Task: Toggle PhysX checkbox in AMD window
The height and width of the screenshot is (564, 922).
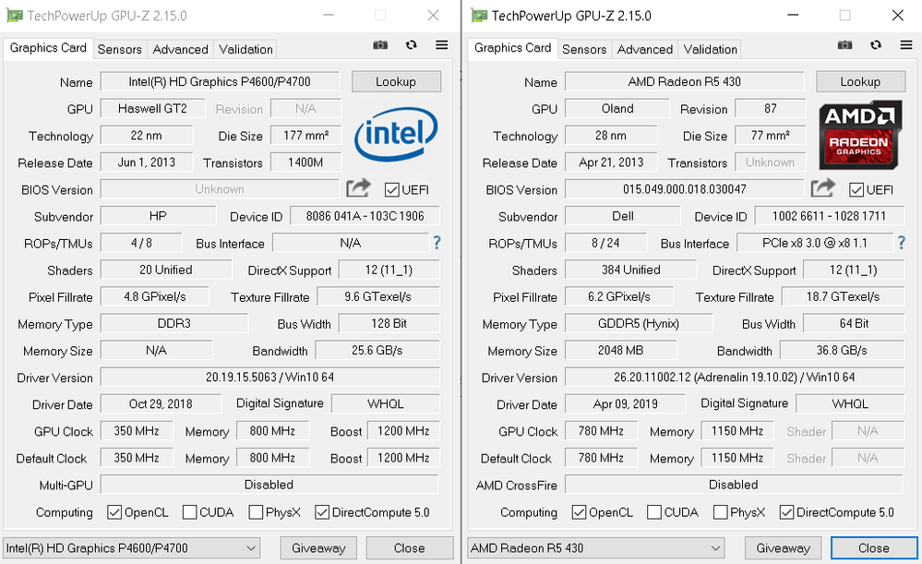Action: [x=720, y=512]
